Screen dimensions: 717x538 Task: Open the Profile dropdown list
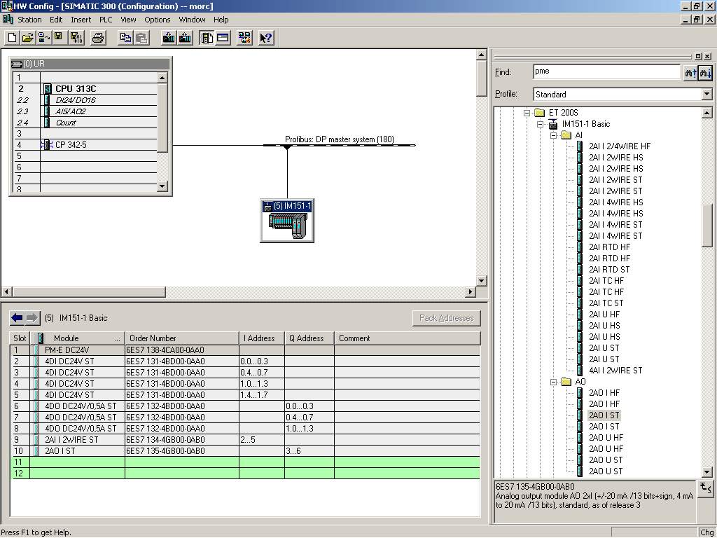(x=706, y=94)
